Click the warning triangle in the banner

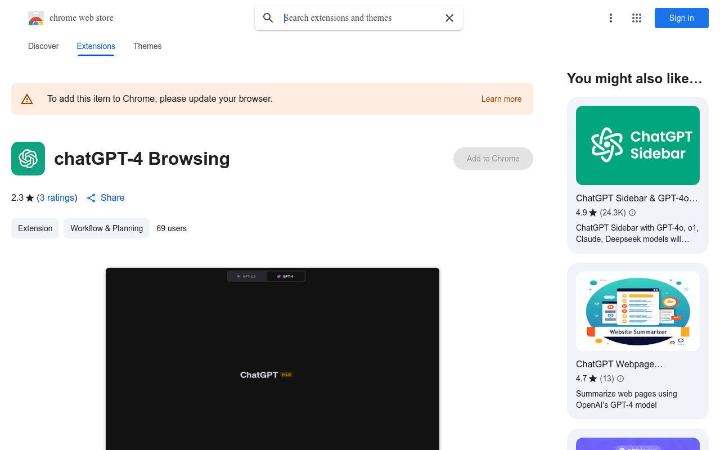tap(27, 98)
